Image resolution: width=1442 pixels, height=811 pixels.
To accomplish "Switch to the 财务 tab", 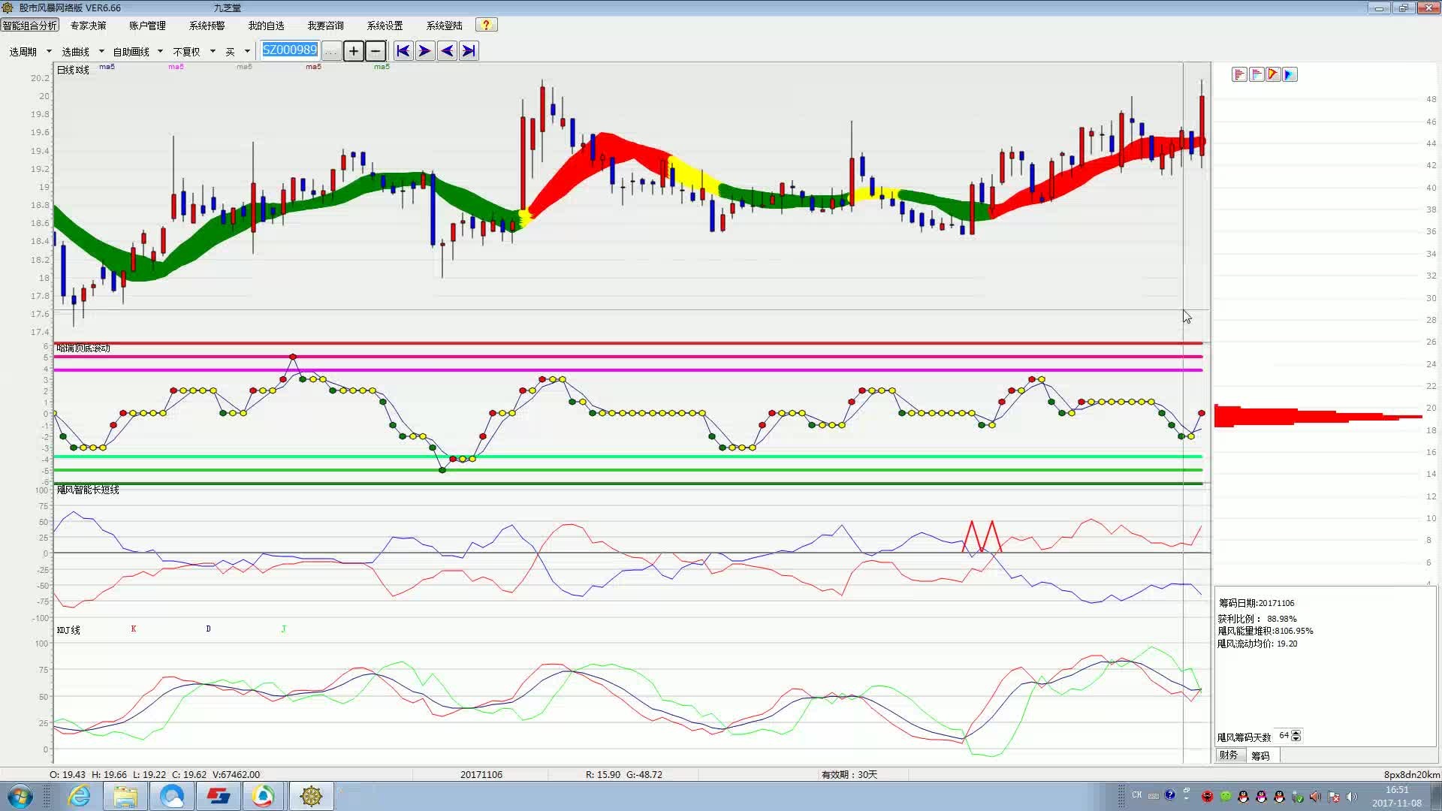I will [1229, 755].
